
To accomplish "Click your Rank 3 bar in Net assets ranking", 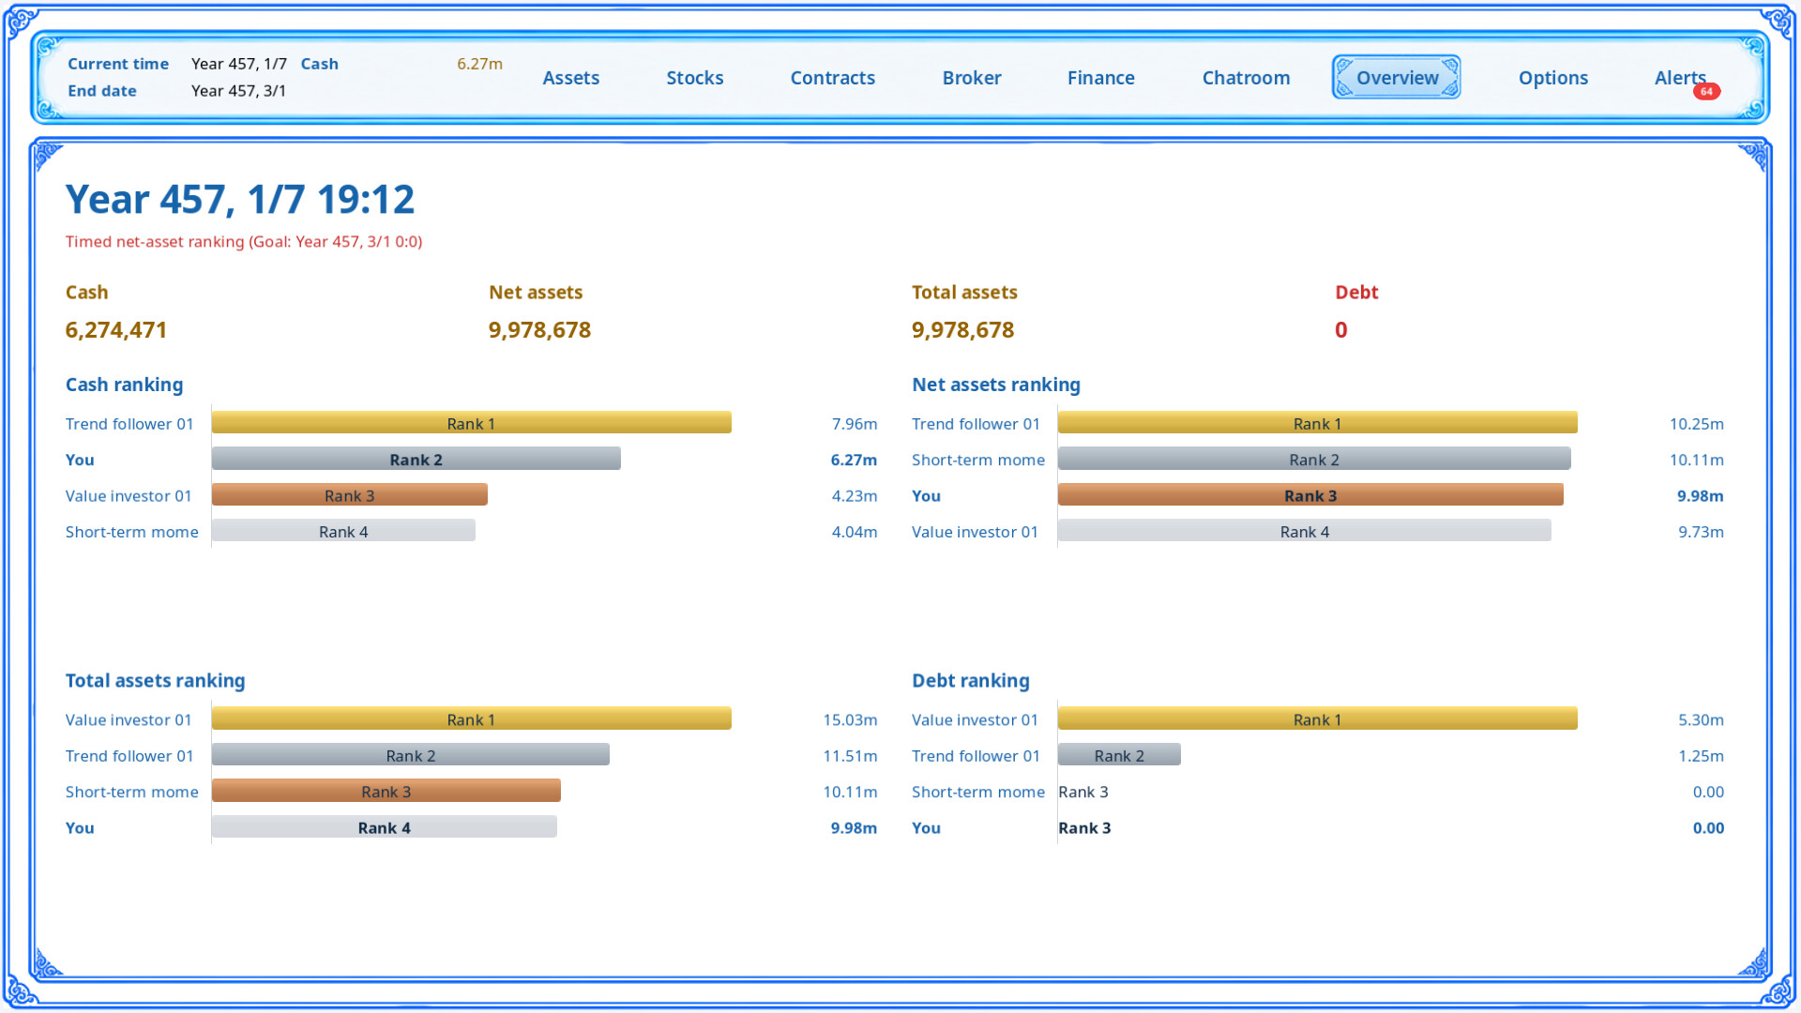I will 1310,495.
